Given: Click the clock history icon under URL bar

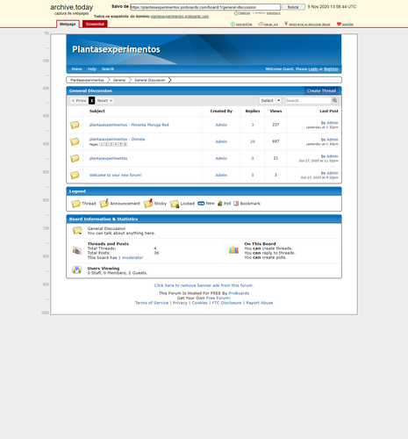Looking at the screenshot, I should (236, 13).
